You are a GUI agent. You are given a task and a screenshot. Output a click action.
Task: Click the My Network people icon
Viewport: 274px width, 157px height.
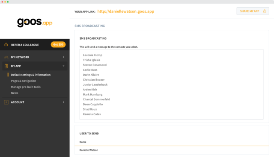pos(6,57)
